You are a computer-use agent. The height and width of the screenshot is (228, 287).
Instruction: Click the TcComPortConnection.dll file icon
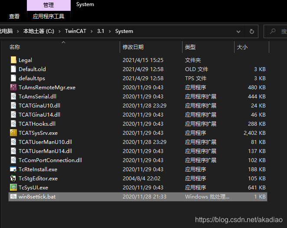[13, 160]
